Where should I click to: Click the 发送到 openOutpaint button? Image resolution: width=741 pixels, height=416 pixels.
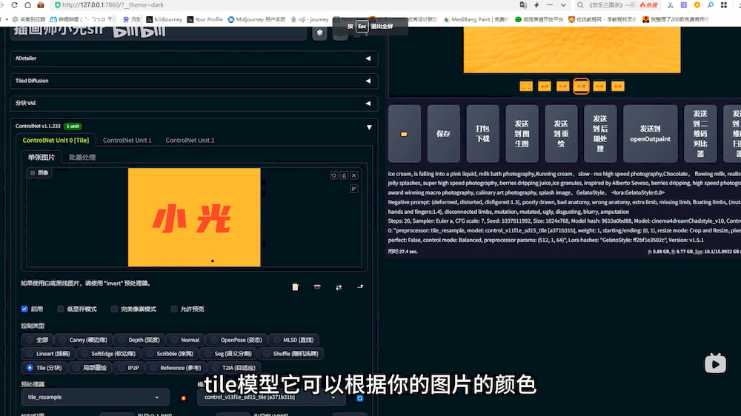pyautogui.click(x=650, y=134)
